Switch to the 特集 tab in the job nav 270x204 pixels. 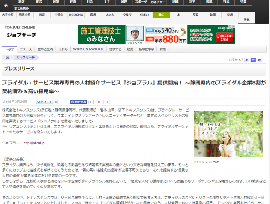[x=162, y=49]
